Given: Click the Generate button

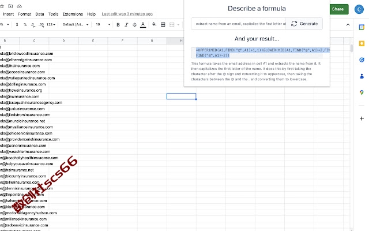Looking at the screenshot, I should 304,24.
